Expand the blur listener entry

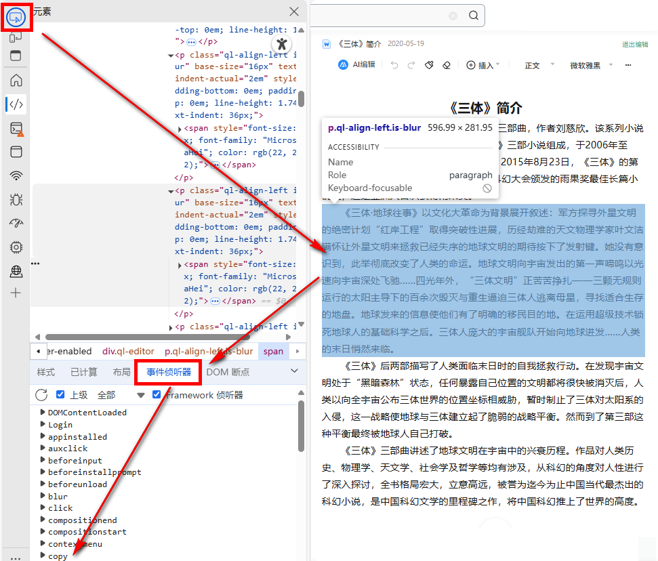coord(43,495)
